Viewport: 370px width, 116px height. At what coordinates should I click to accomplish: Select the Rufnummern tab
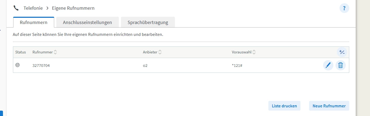[34, 22]
